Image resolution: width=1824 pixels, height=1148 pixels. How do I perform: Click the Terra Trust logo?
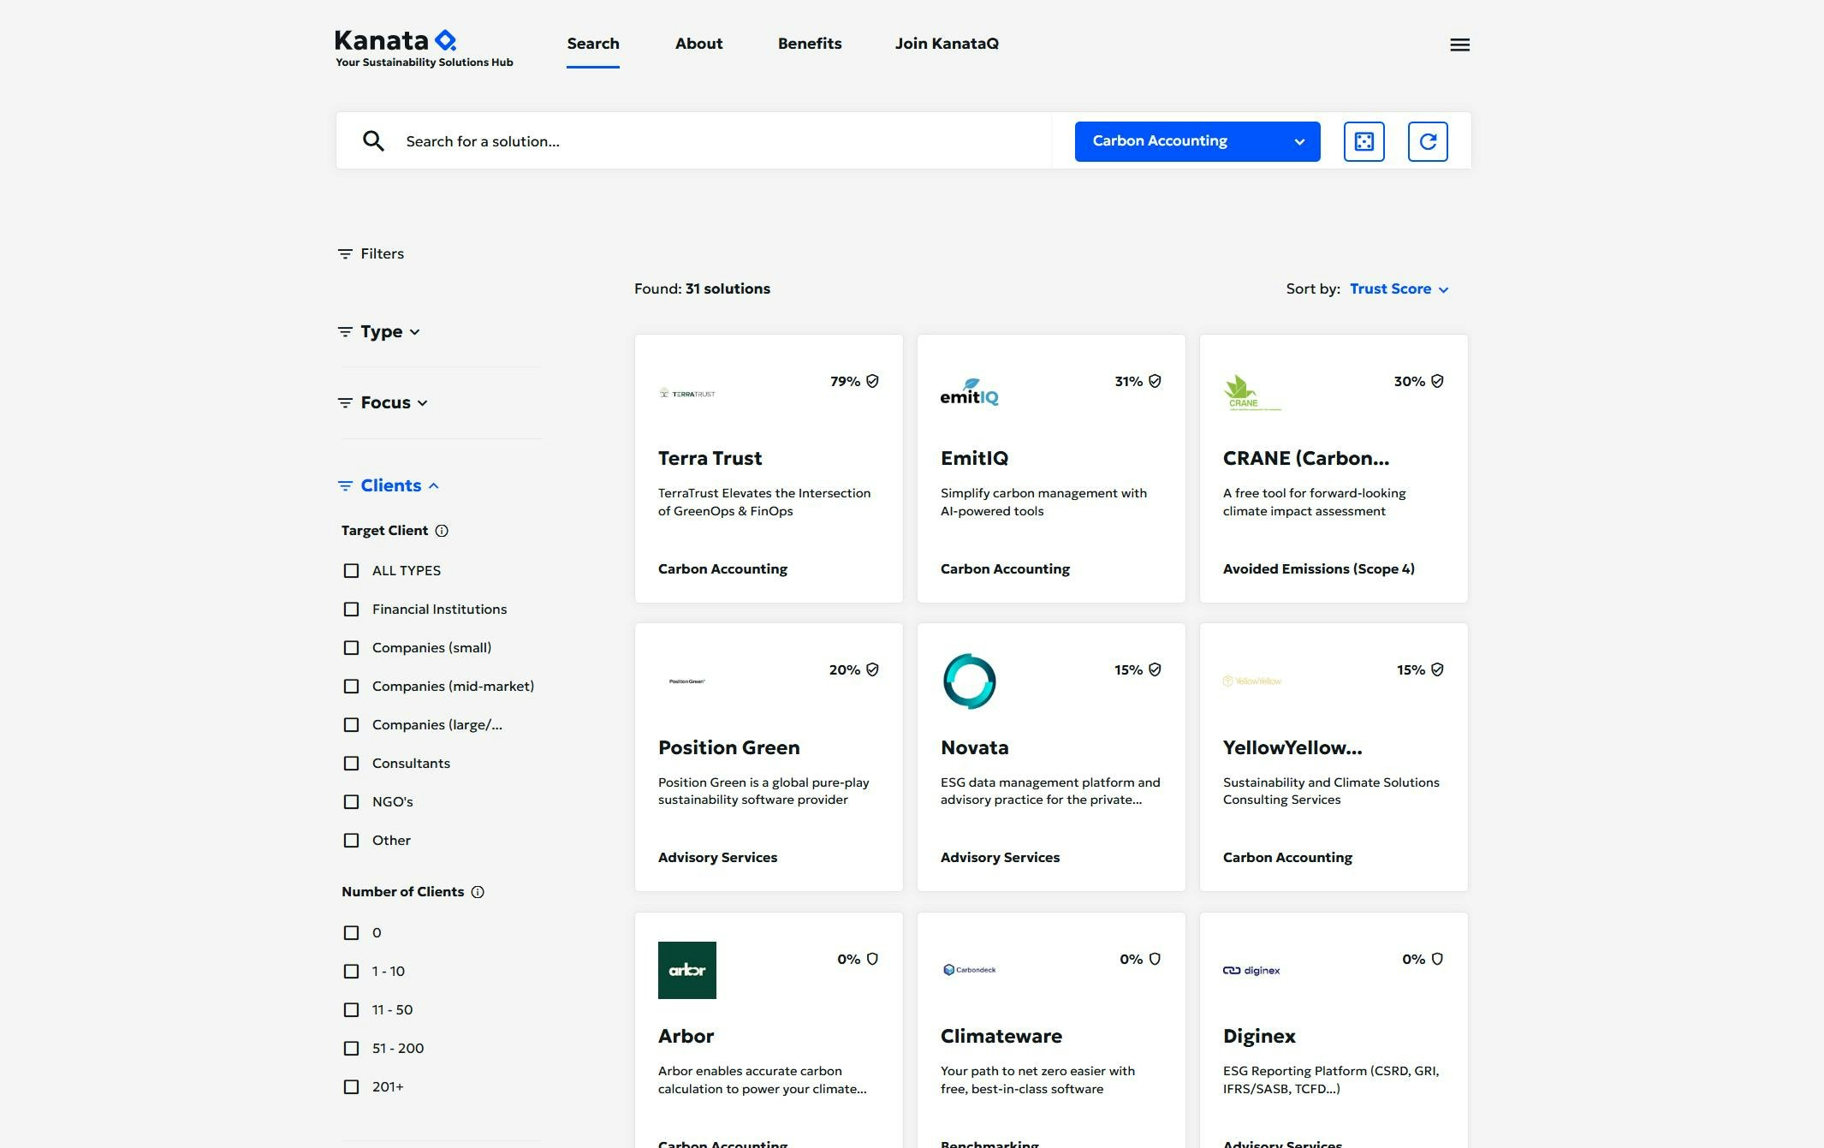pyautogui.click(x=687, y=394)
